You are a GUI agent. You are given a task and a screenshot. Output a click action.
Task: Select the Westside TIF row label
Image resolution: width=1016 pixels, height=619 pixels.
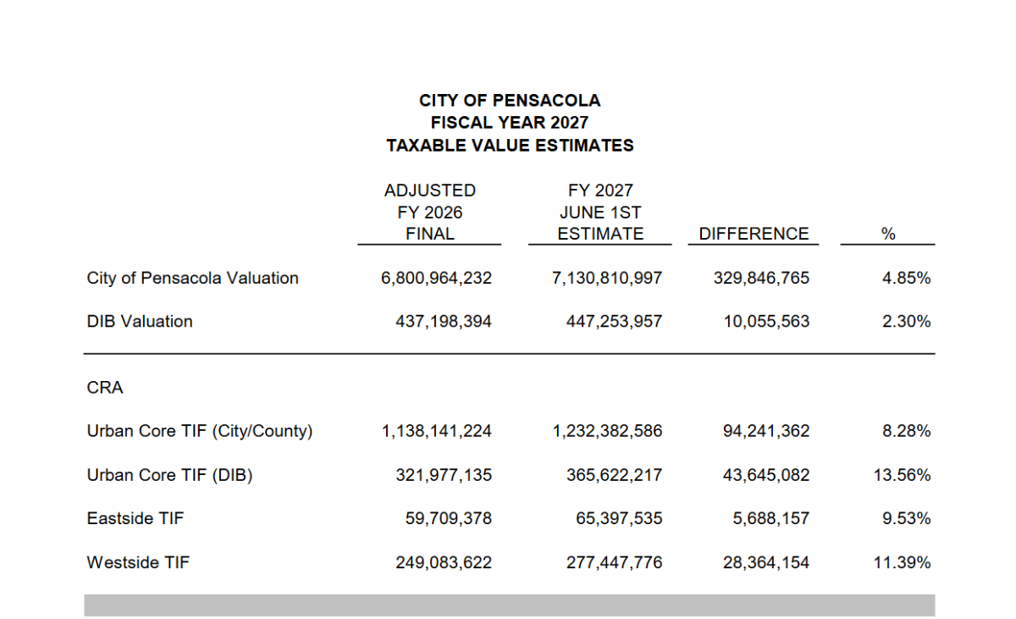coord(138,561)
